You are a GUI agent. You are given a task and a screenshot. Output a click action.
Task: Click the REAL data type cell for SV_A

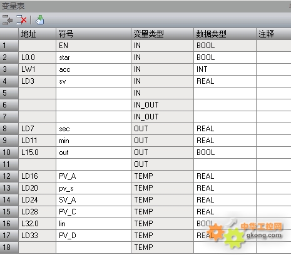[225, 200]
